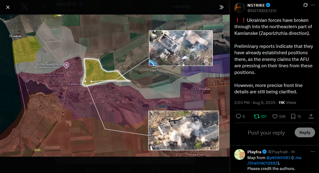The height and width of the screenshot is (173, 319).
Task: Click NSTRIKE verified badge
Action: point(268,5)
